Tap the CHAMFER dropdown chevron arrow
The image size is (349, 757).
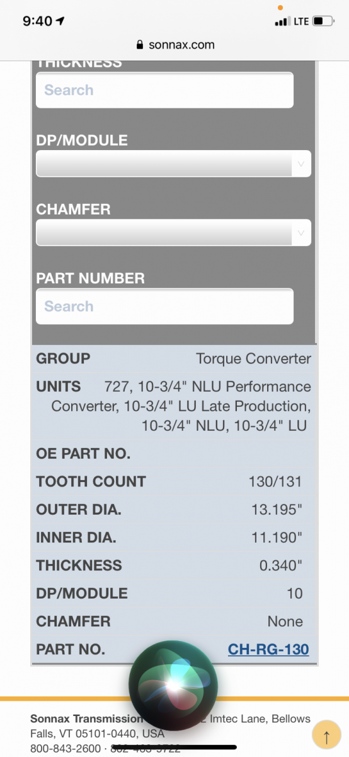300,233
